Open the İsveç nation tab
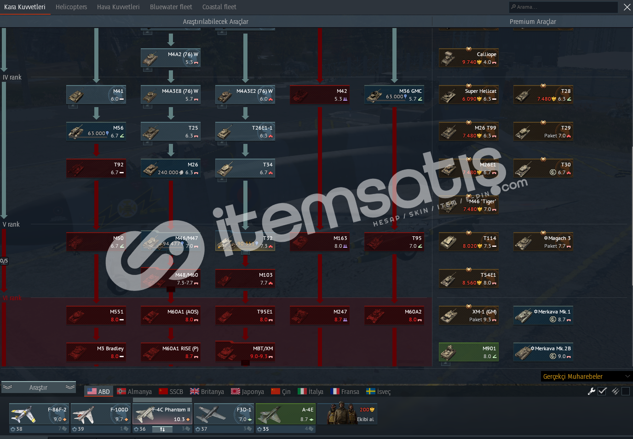This screenshot has width=633, height=439. (x=378, y=391)
